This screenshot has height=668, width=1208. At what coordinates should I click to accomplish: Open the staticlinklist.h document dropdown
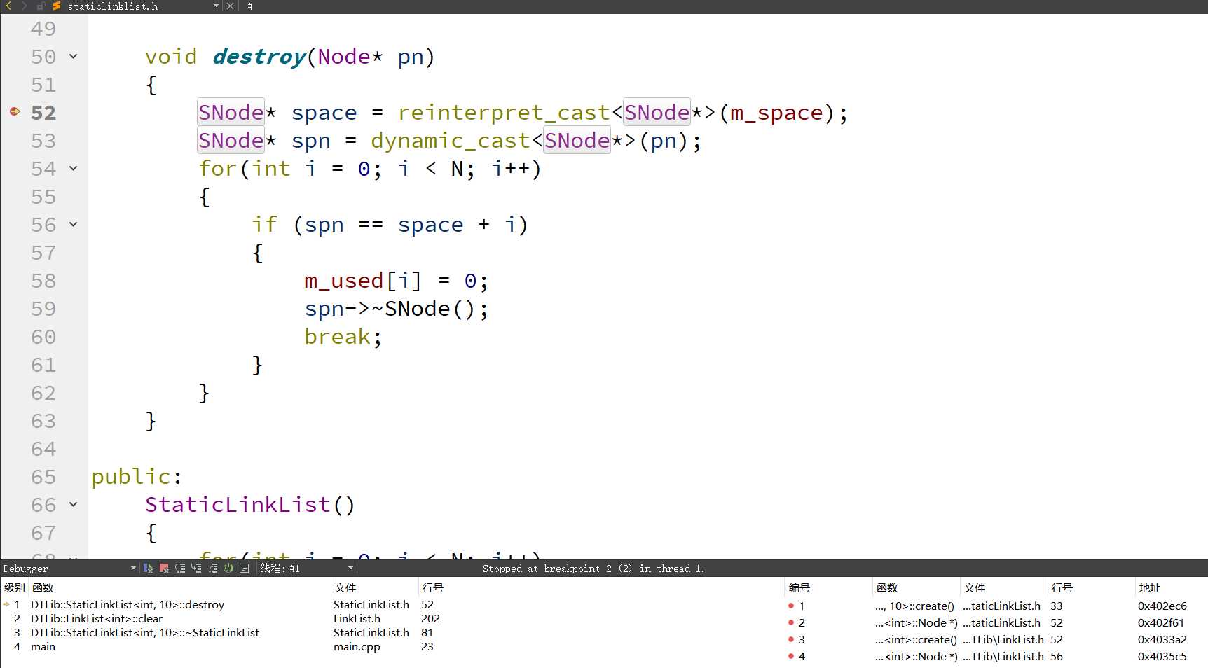tap(216, 6)
